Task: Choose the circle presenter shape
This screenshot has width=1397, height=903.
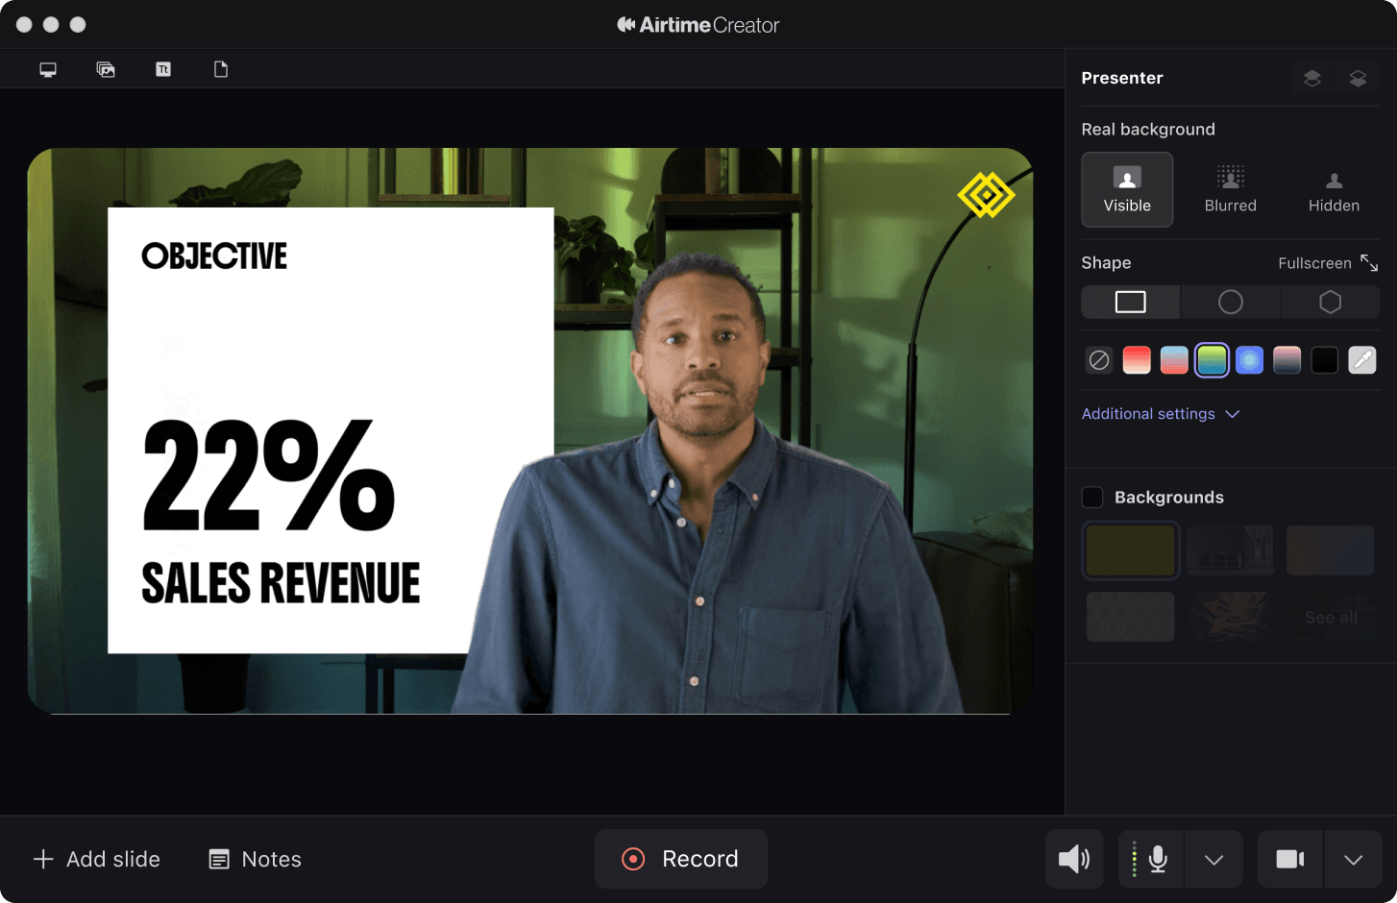Action: [1230, 303]
